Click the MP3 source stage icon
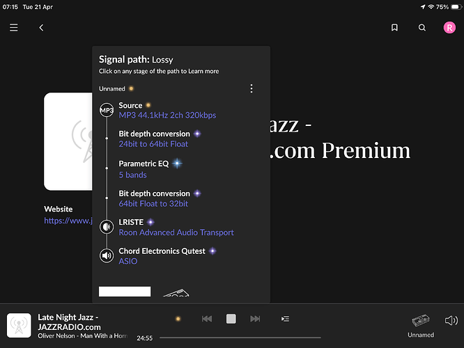Viewport: 464px width, 348px height. (107, 110)
